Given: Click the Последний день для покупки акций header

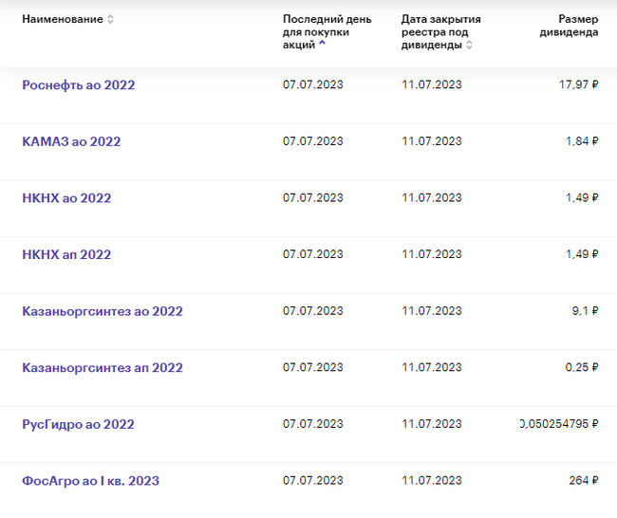Looking at the screenshot, I should [x=327, y=32].
